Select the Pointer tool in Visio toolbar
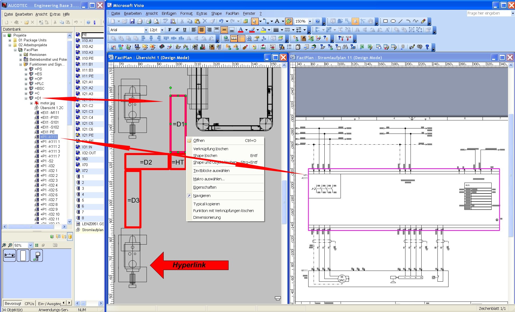The image size is (515, 312). pos(254,21)
